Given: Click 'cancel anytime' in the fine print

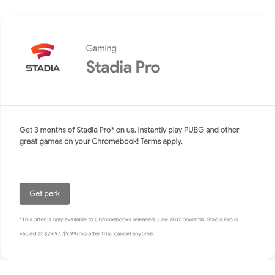Looking at the screenshot, I should 134,233.
